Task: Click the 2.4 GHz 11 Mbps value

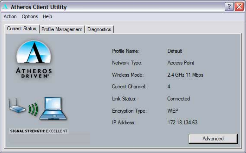Action: pyautogui.click(x=185, y=75)
